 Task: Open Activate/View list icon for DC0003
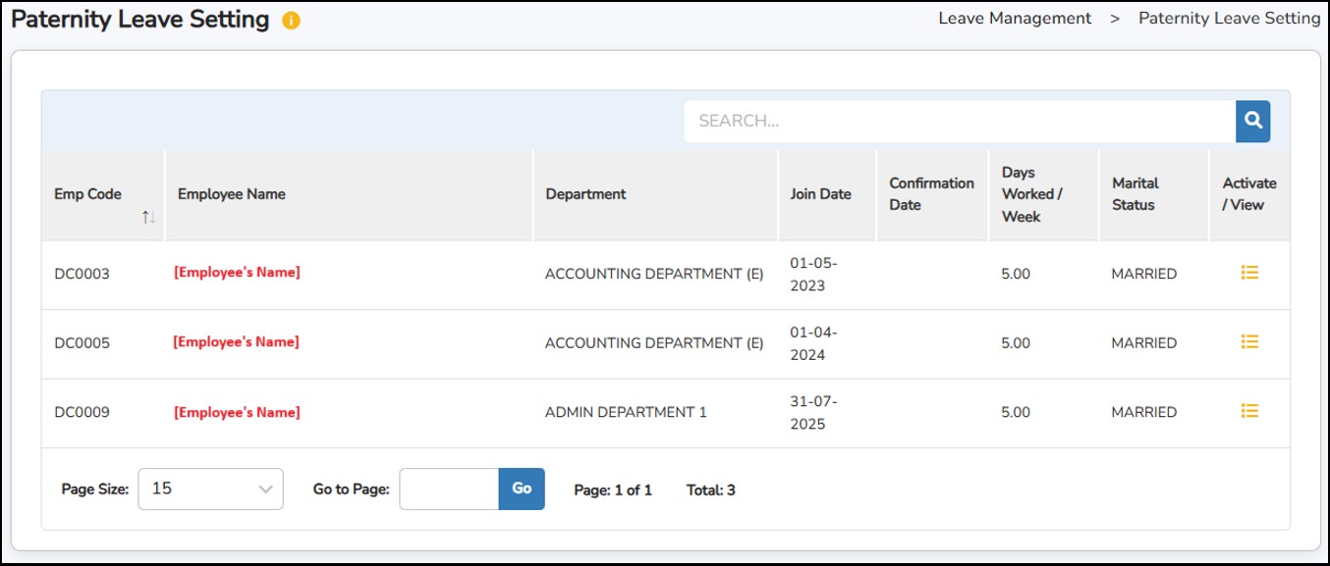(x=1249, y=273)
